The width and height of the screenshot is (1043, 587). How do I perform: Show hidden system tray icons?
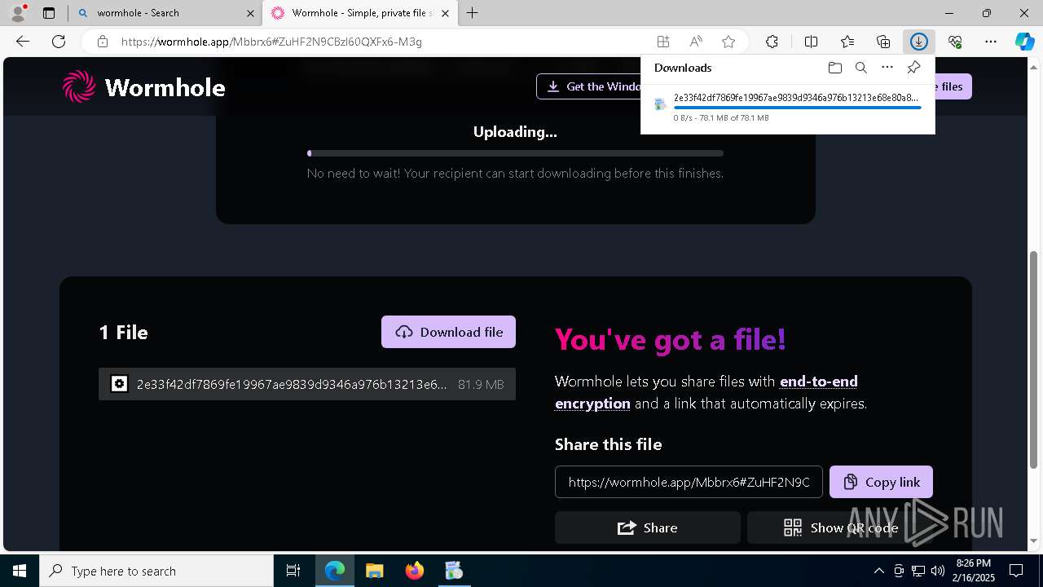click(878, 571)
